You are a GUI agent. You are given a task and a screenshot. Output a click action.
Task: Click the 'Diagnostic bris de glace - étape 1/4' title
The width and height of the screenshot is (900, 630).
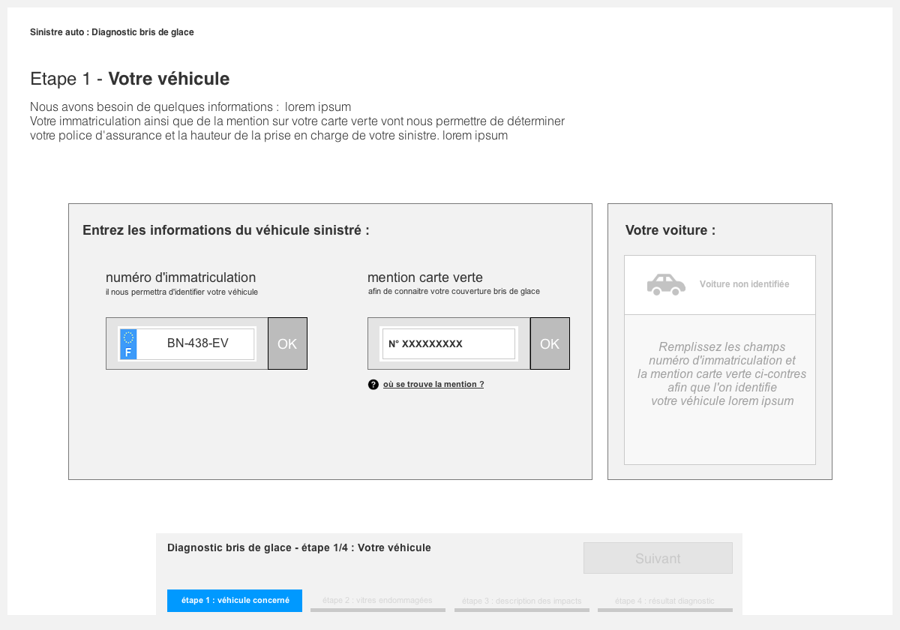(298, 548)
